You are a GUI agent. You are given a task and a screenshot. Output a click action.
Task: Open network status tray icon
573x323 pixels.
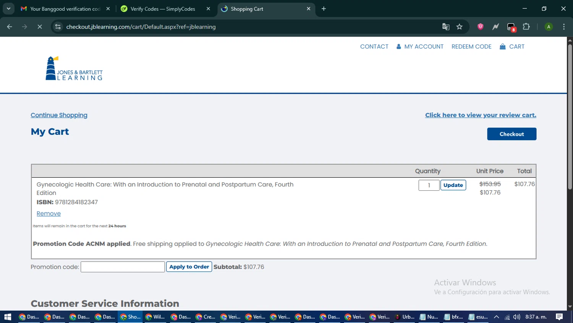(x=507, y=317)
